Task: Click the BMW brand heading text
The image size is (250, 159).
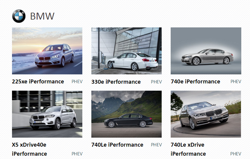Action: (x=42, y=16)
